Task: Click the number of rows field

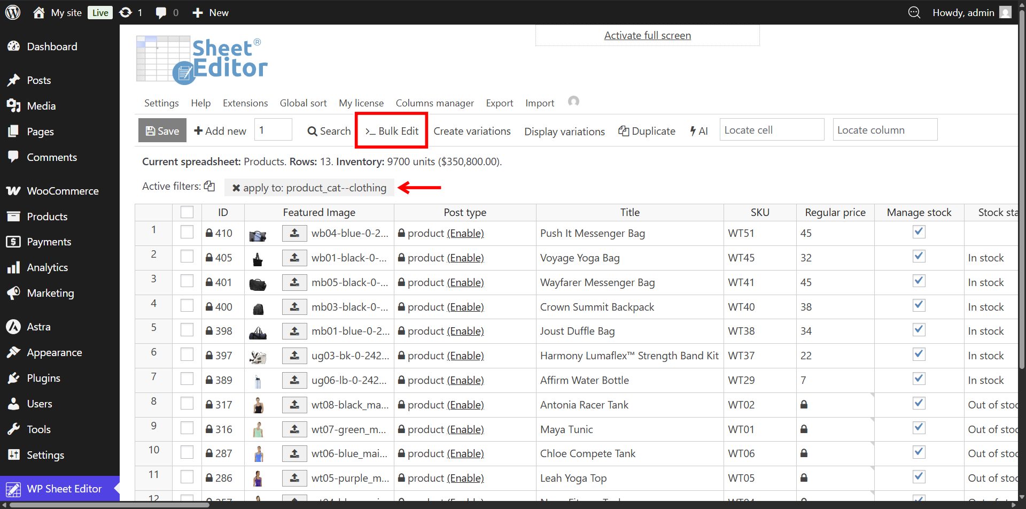Action: tap(273, 130)
